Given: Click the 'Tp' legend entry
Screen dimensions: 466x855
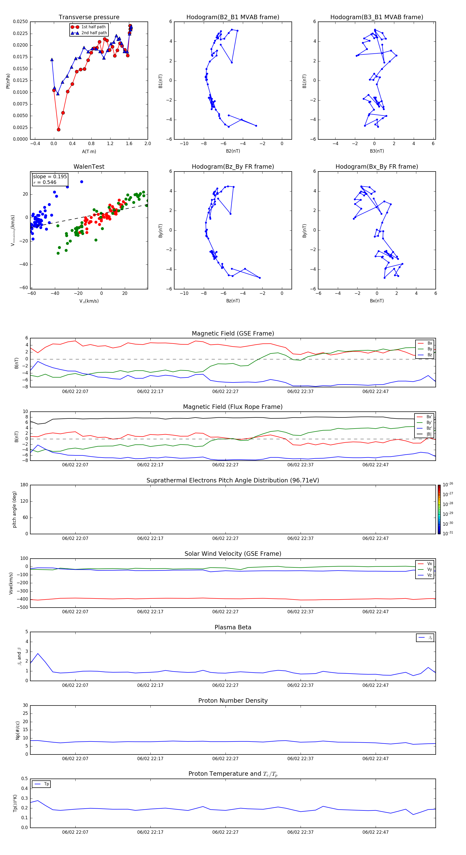Looking at the screenshot, I should (41, 784).
